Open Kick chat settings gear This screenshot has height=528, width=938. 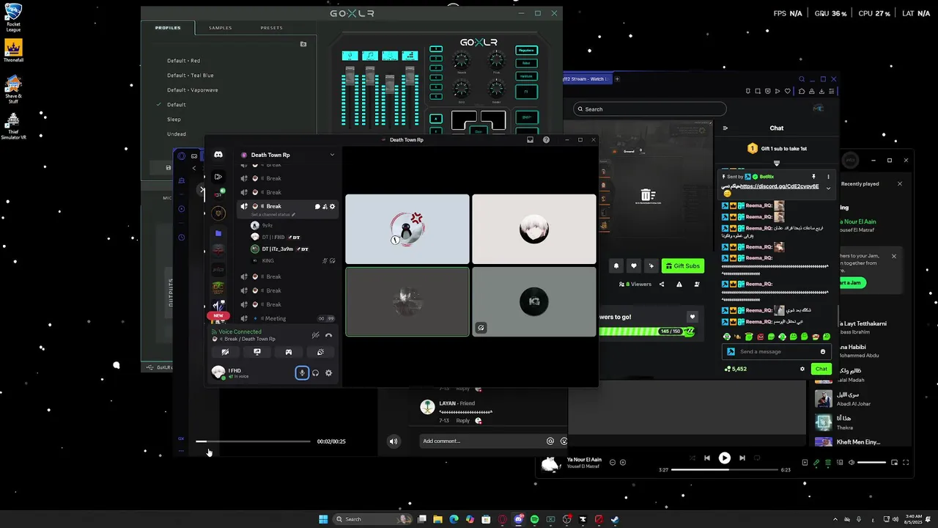coord(802,369)
